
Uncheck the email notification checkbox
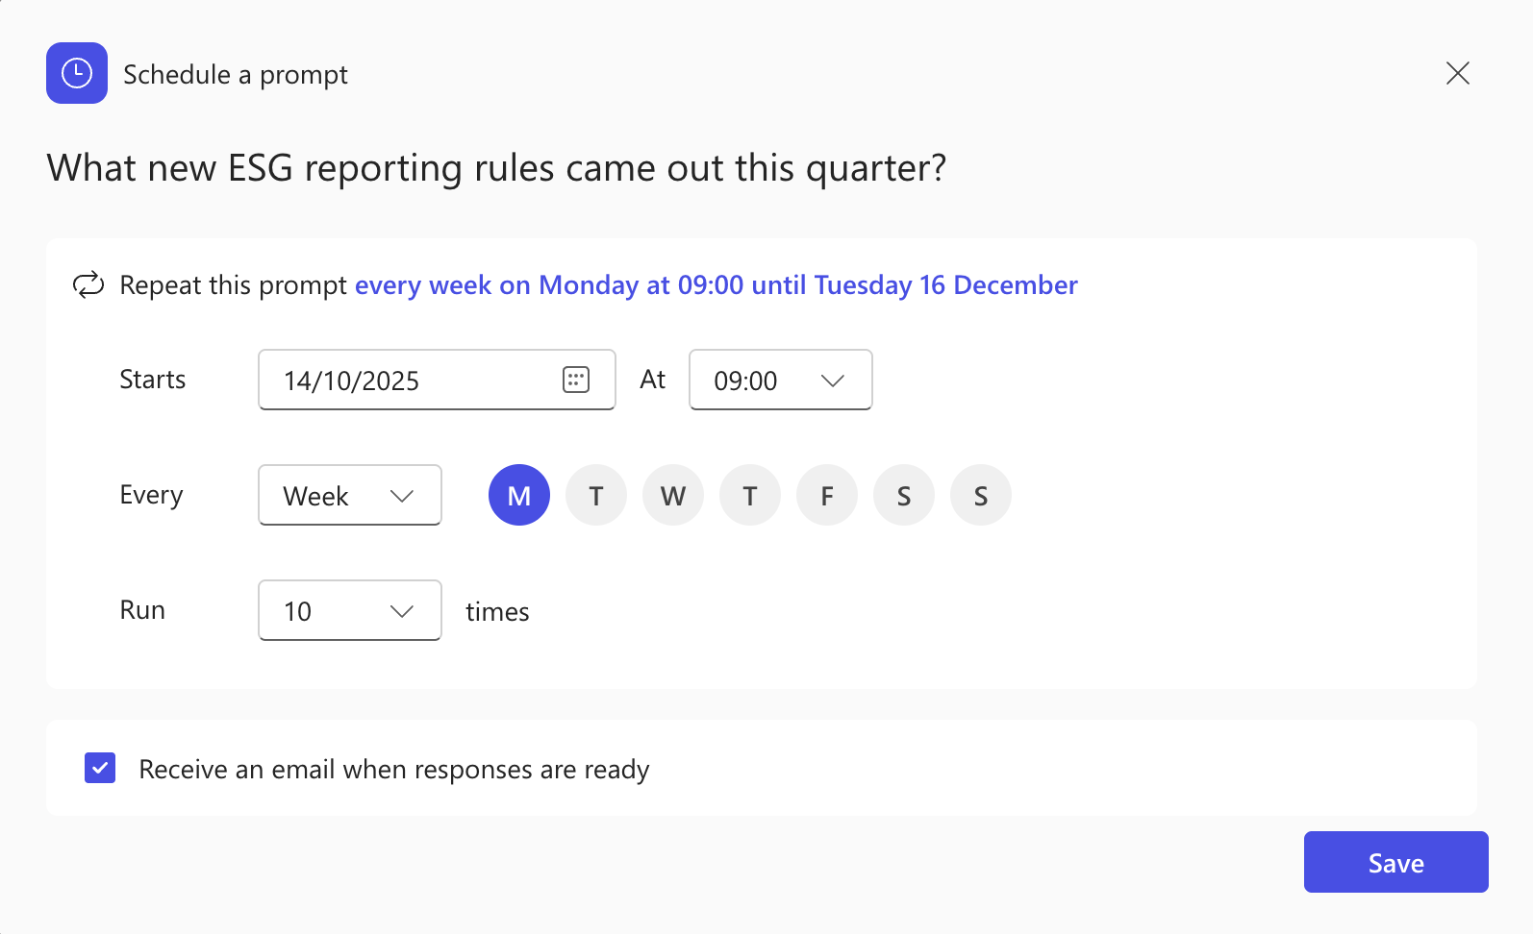[100, 768]
